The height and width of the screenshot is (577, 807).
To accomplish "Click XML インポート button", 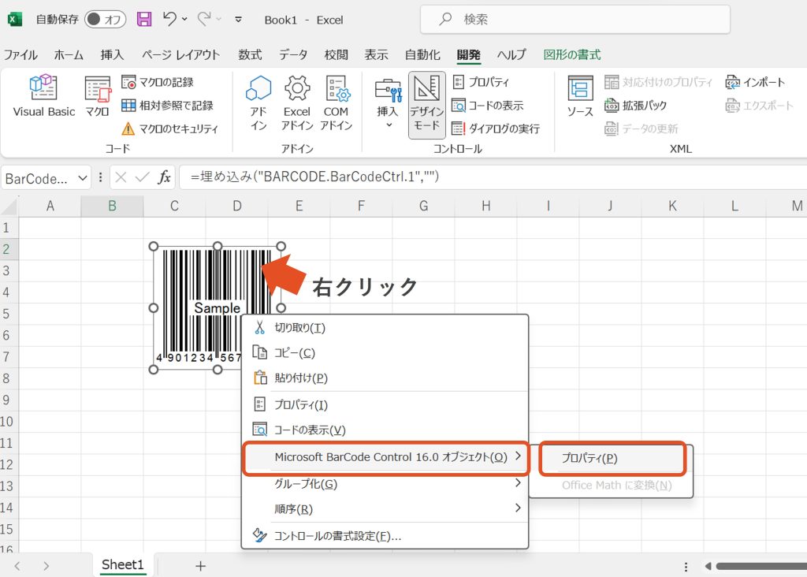I will tap(754, 82).
